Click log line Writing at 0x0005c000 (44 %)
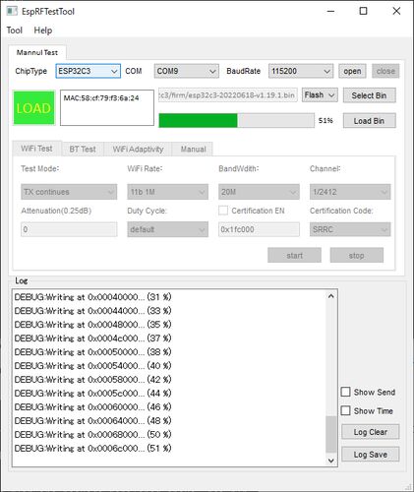Screen dimensions: 414x492 92,394
